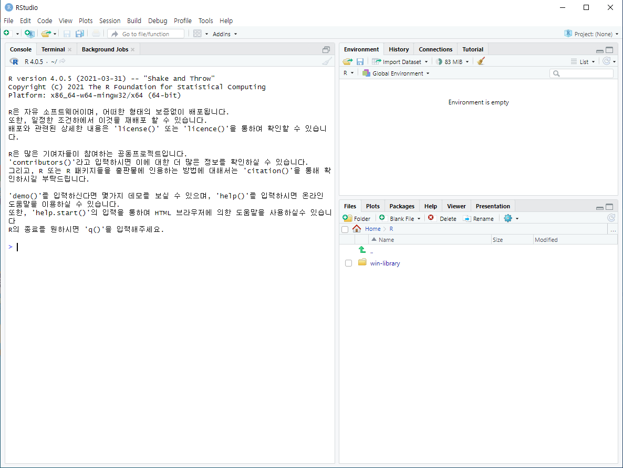This screenshot has height=468, width=623.
Task: Refresh Environment pane icon
Action: click(x=606, y=61)
